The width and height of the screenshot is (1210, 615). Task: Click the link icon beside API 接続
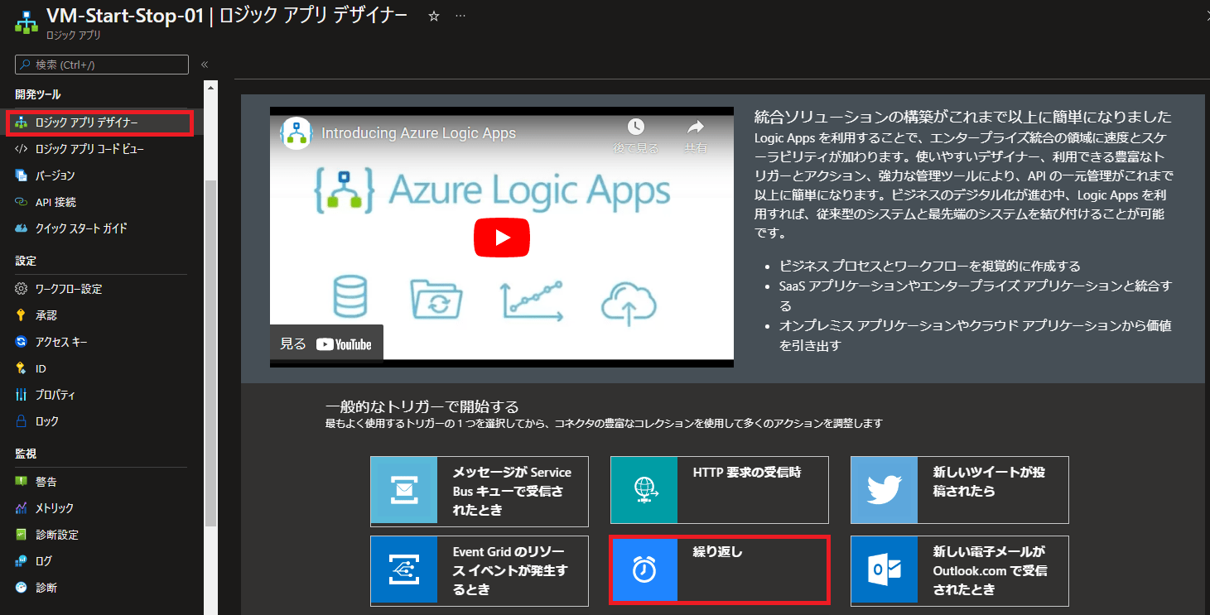pos(22,202)
